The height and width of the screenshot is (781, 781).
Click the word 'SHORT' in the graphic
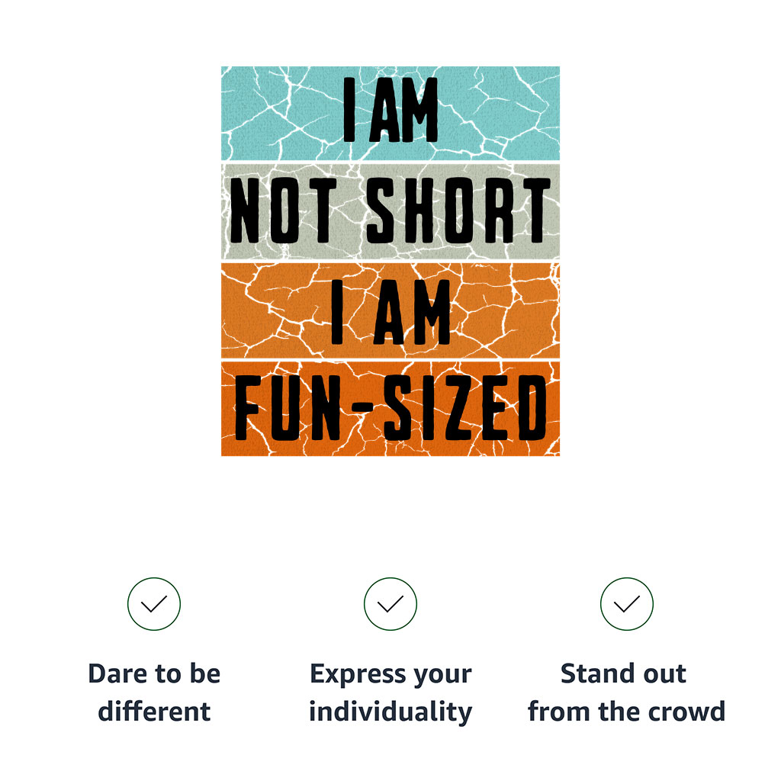[458, 211]
